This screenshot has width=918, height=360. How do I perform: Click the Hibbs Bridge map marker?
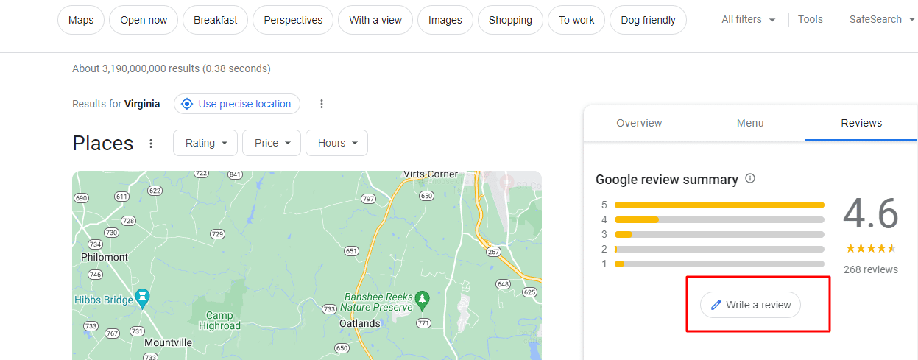click(143, 298)
